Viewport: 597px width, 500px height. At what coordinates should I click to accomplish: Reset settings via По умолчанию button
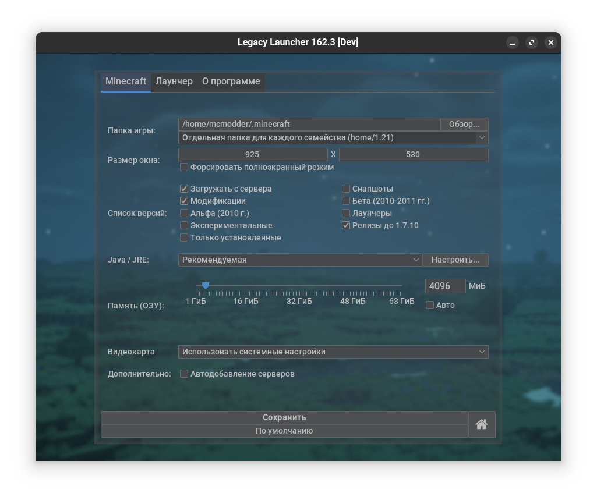[284, 431]
